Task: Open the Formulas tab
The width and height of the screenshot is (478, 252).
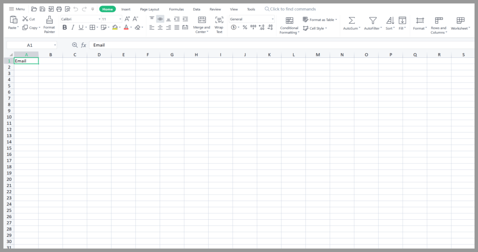Action: (x=176, y=9)
